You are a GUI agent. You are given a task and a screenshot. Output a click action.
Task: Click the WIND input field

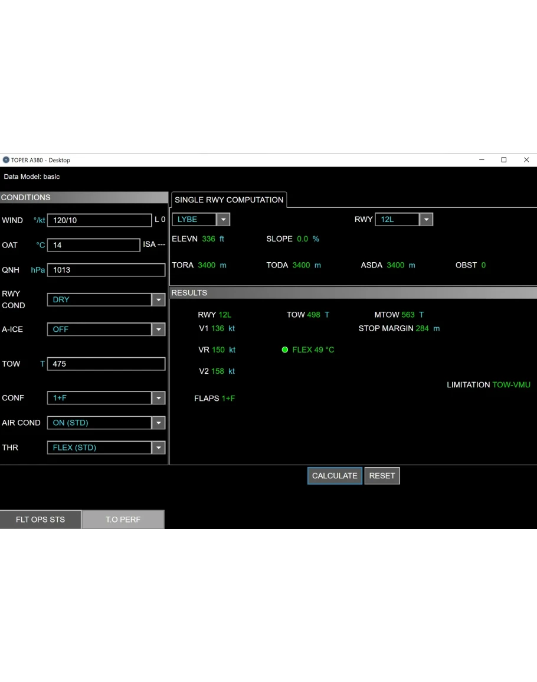99,220
